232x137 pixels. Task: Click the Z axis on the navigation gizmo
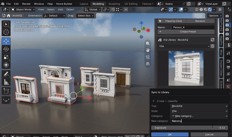click(x=141, y=23)
